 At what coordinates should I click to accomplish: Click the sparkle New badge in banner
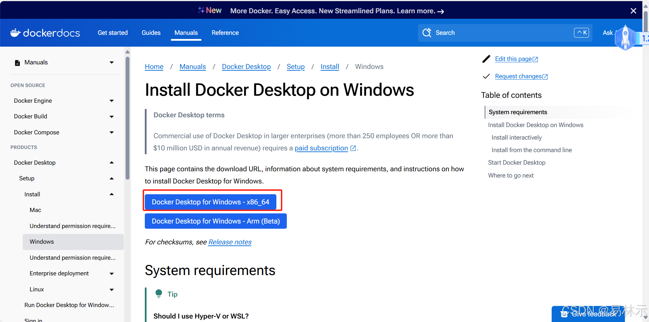[210, 10]
